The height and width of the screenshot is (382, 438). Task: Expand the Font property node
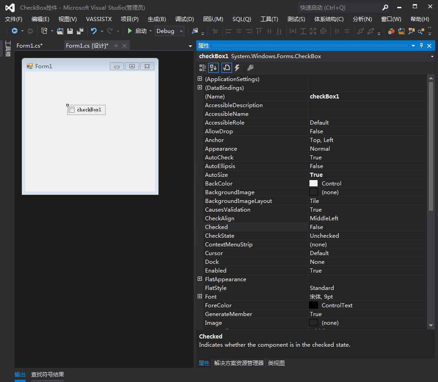200,296
